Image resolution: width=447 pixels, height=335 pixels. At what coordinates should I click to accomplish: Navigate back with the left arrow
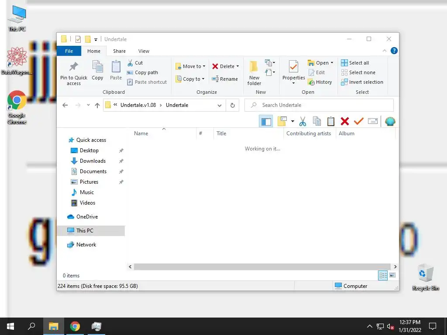coord(65,105)
